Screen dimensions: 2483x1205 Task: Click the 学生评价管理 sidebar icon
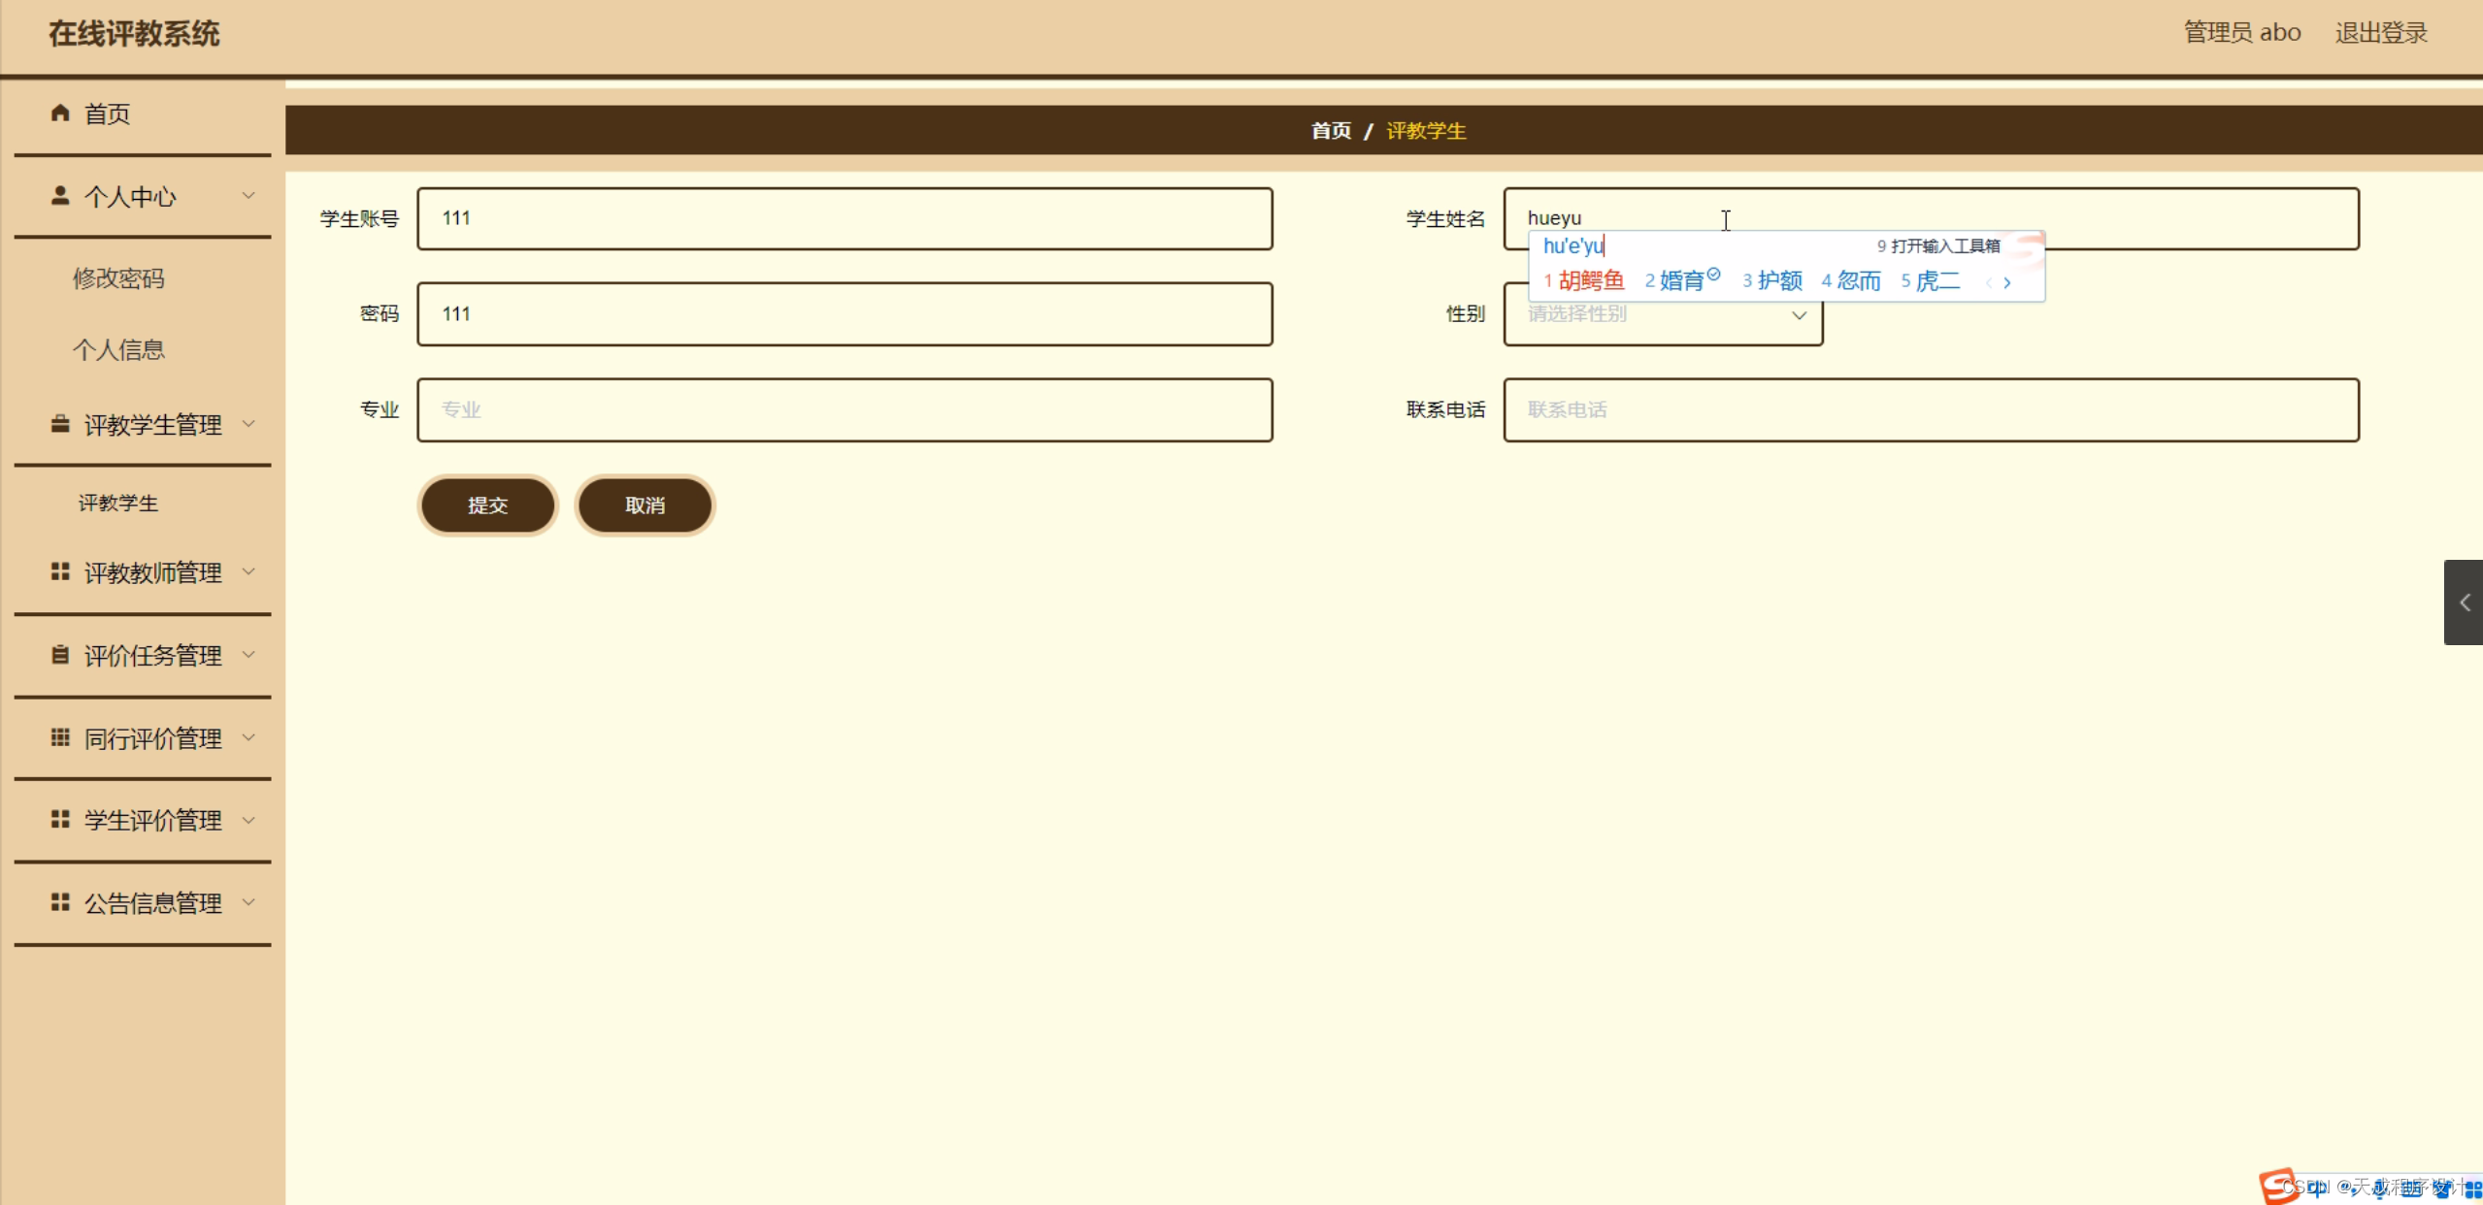coord(59,820)
